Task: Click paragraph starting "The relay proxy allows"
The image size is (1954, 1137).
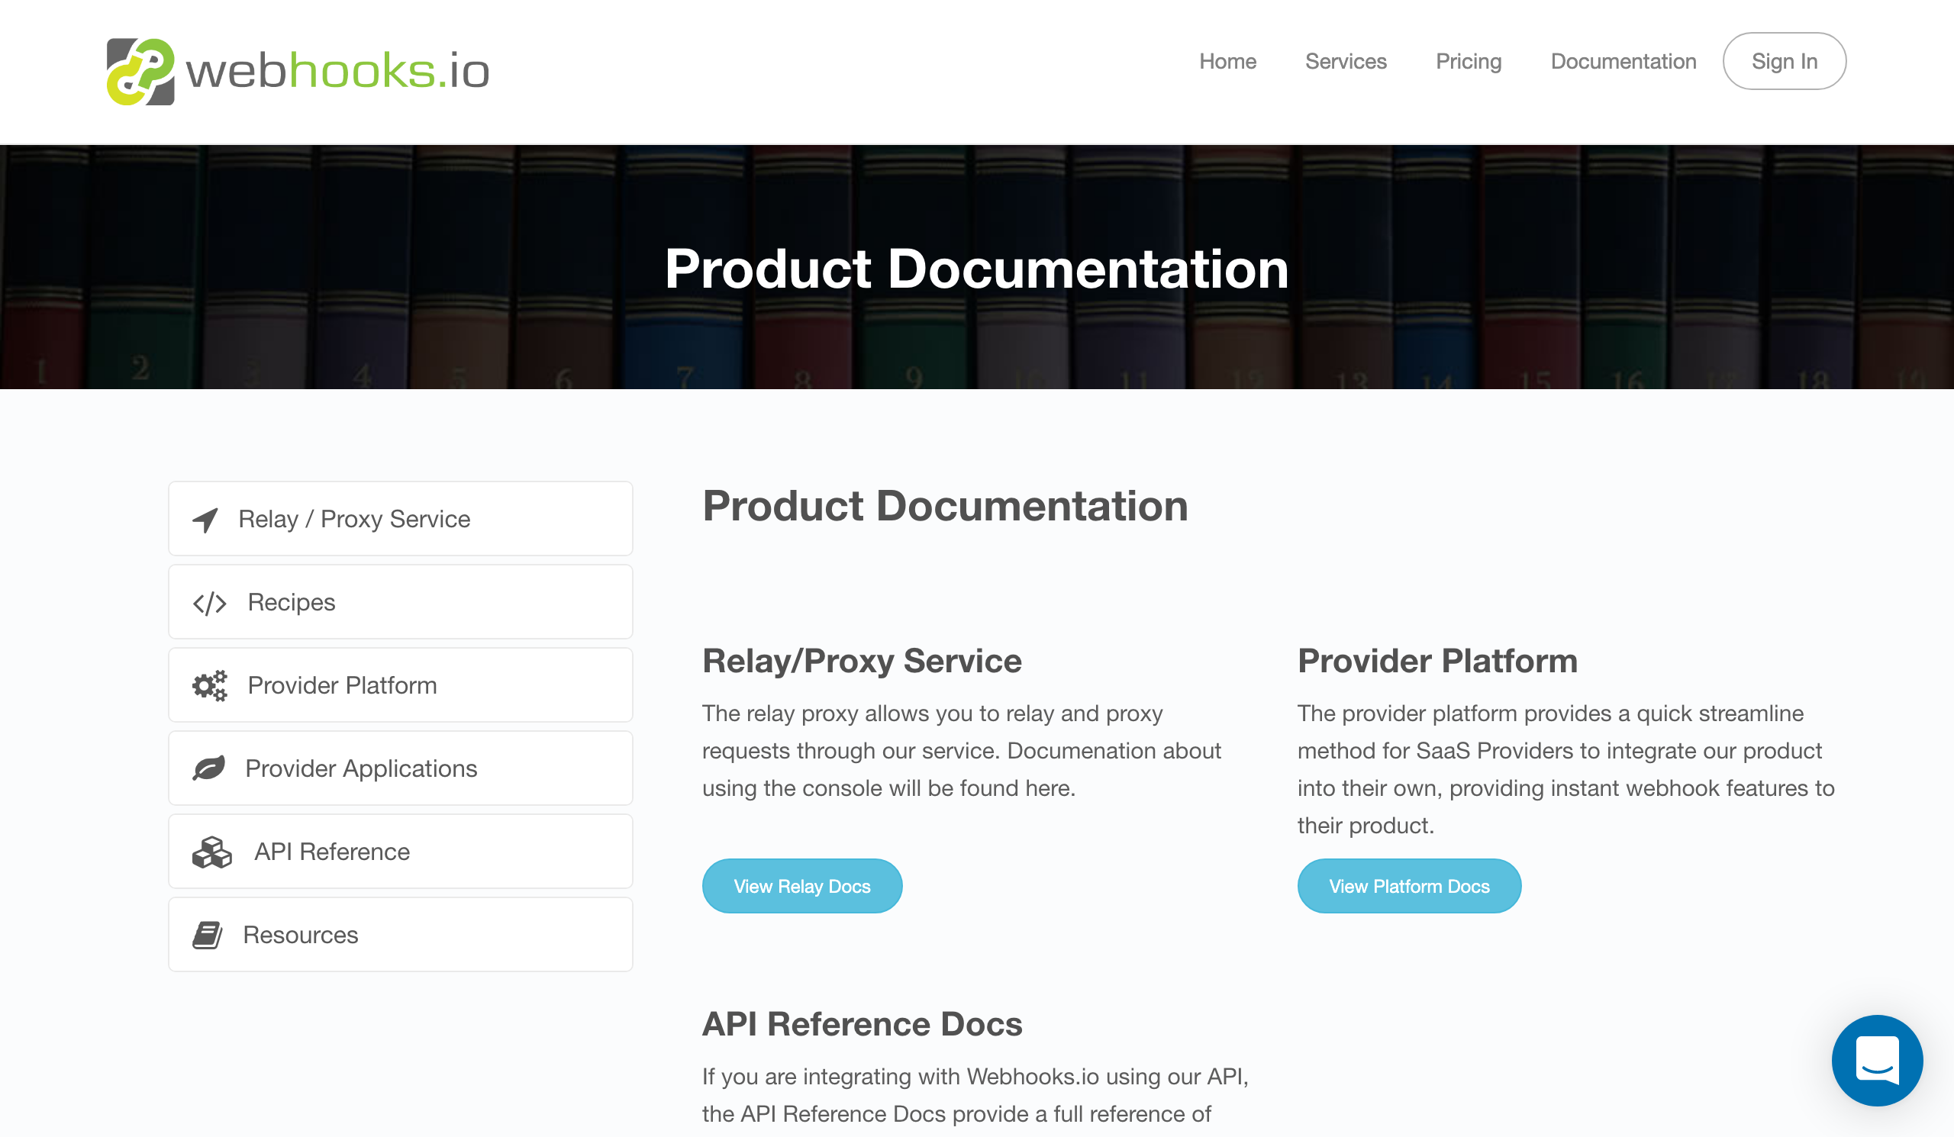Action: [x=962, y=751]
